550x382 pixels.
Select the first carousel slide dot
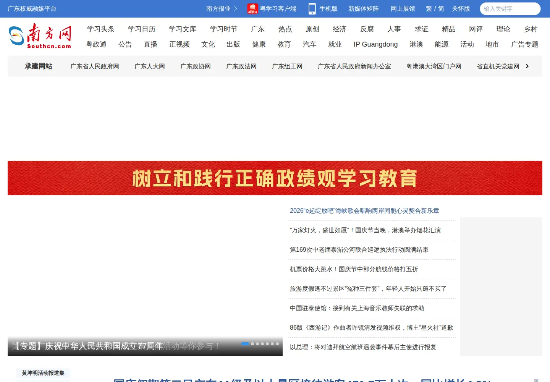pyautogui.click(x=245, y=344)
